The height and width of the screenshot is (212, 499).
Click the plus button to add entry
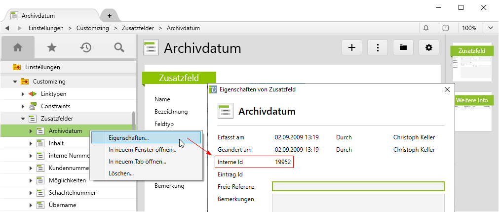[x=352, y=47]
